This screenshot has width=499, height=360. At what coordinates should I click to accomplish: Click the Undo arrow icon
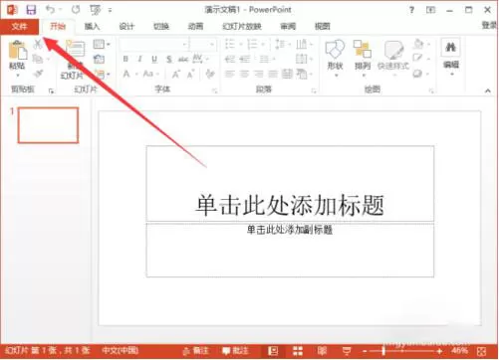(x=51, y=10)
